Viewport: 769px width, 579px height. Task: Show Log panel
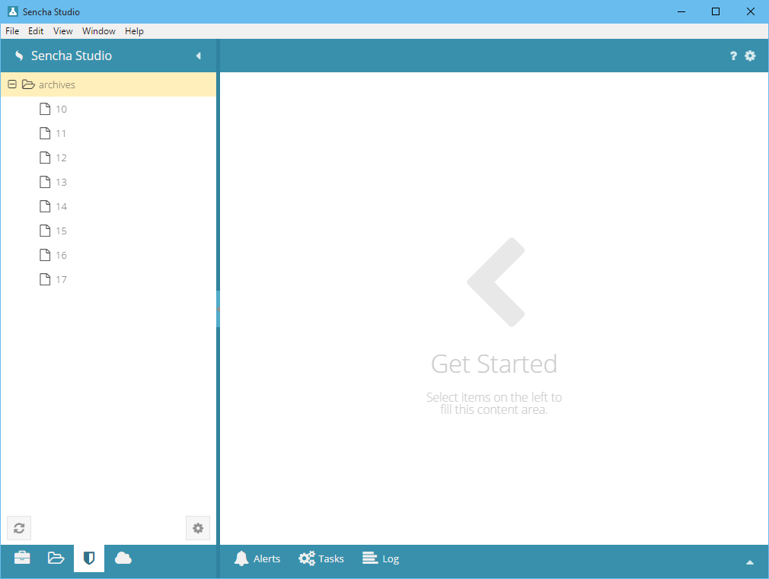381,558
